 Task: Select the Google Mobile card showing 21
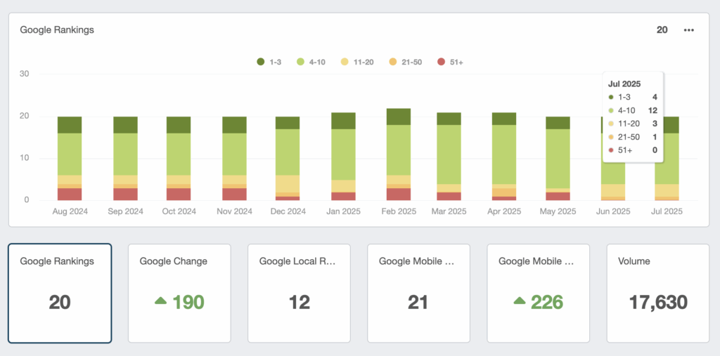click(419, 293)
